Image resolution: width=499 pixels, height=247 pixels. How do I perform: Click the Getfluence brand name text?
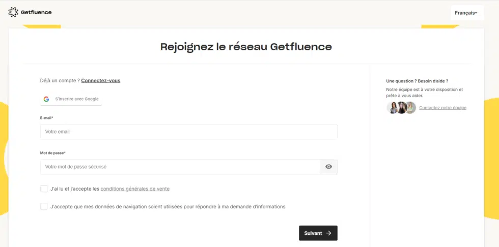(x=36, y=12)
